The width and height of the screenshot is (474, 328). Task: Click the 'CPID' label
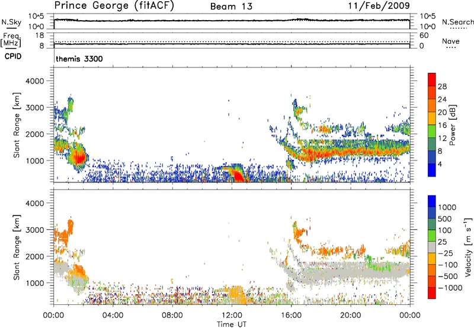click(x=13, y=56)
